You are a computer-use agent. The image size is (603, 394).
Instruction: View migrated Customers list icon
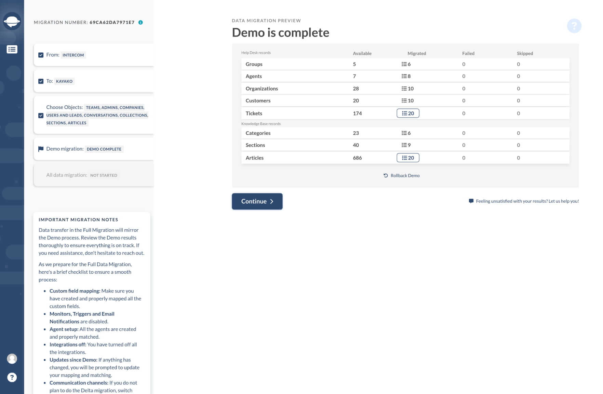[404, 100]
